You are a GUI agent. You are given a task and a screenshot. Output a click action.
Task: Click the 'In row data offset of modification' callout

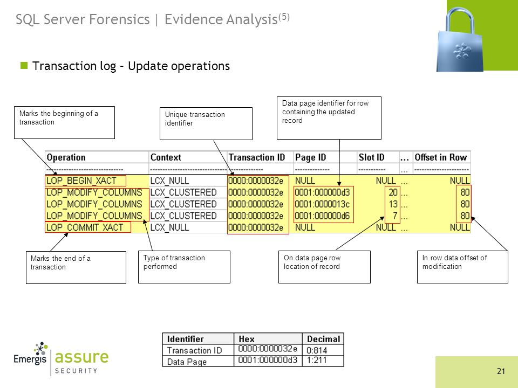[x=462, y=267]
